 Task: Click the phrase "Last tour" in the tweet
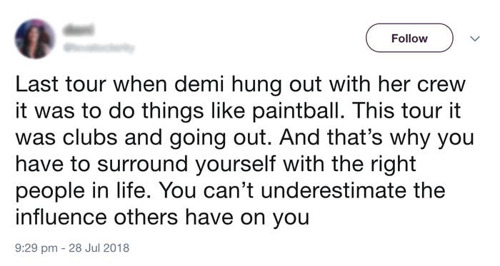(61, 85)
